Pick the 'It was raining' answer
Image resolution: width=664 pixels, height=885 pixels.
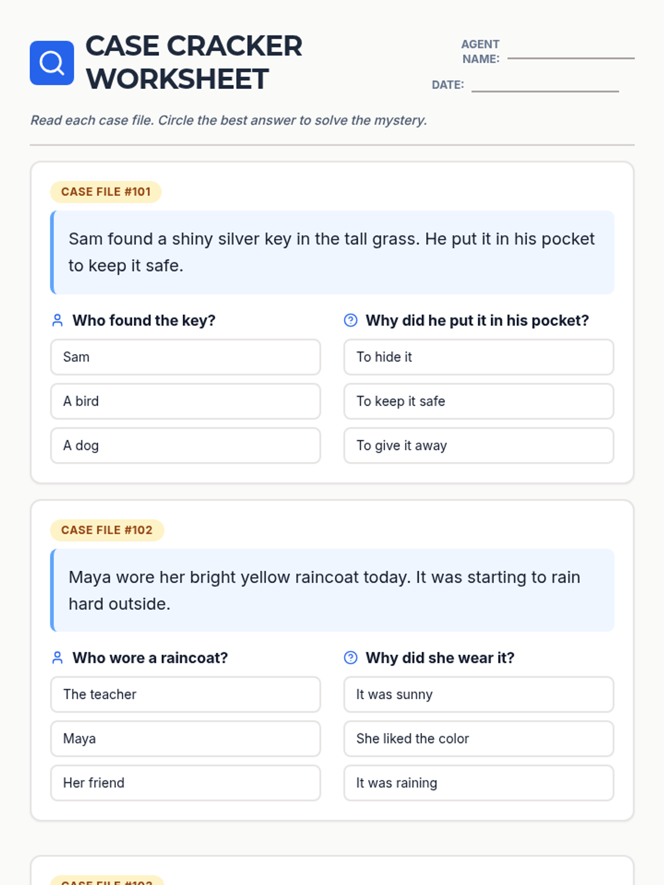(479, 783)
